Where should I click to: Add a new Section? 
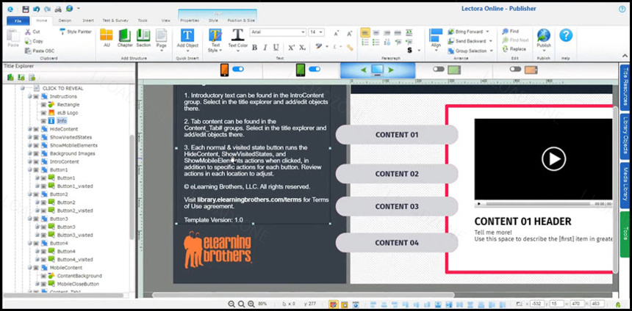[x=143, y=38]
